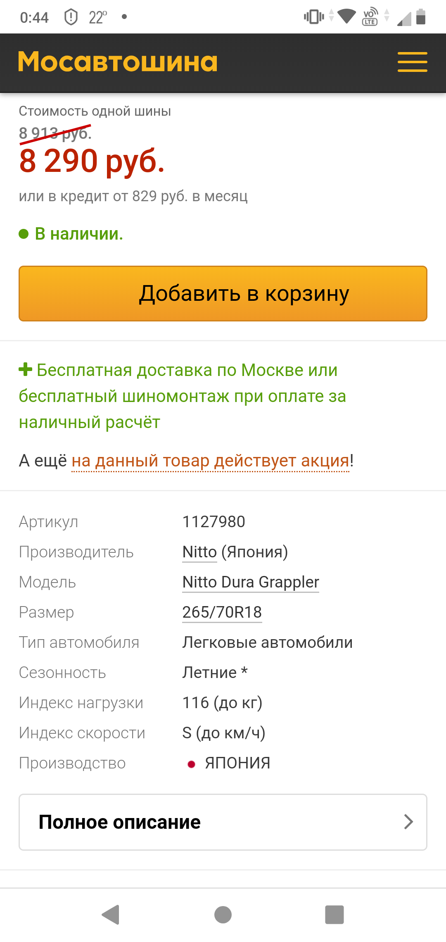446x942 pixels.
Task: Tap the green in-stock indicator dot
Action: (x=24, y=234)
